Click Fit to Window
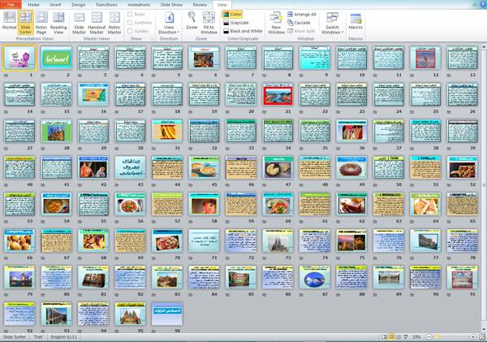 pos(209,23)
